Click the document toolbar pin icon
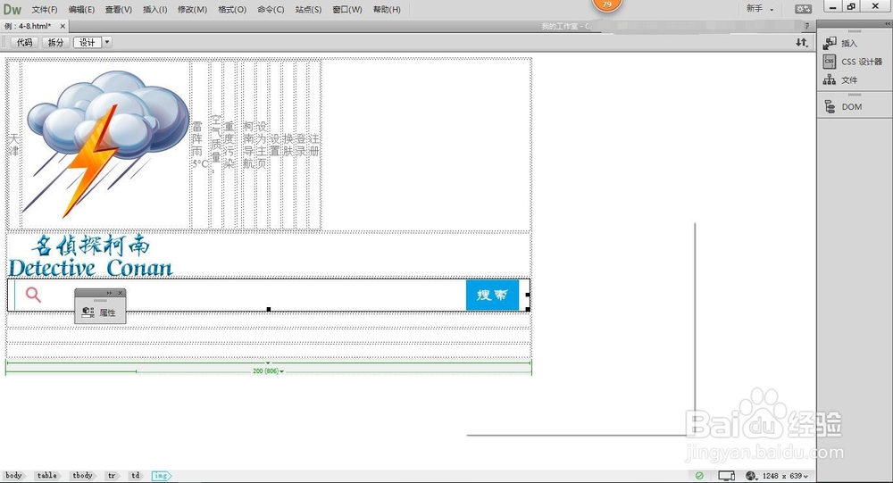 tap(806, 26)
